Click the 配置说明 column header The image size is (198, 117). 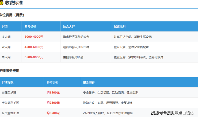click(119, 27)
